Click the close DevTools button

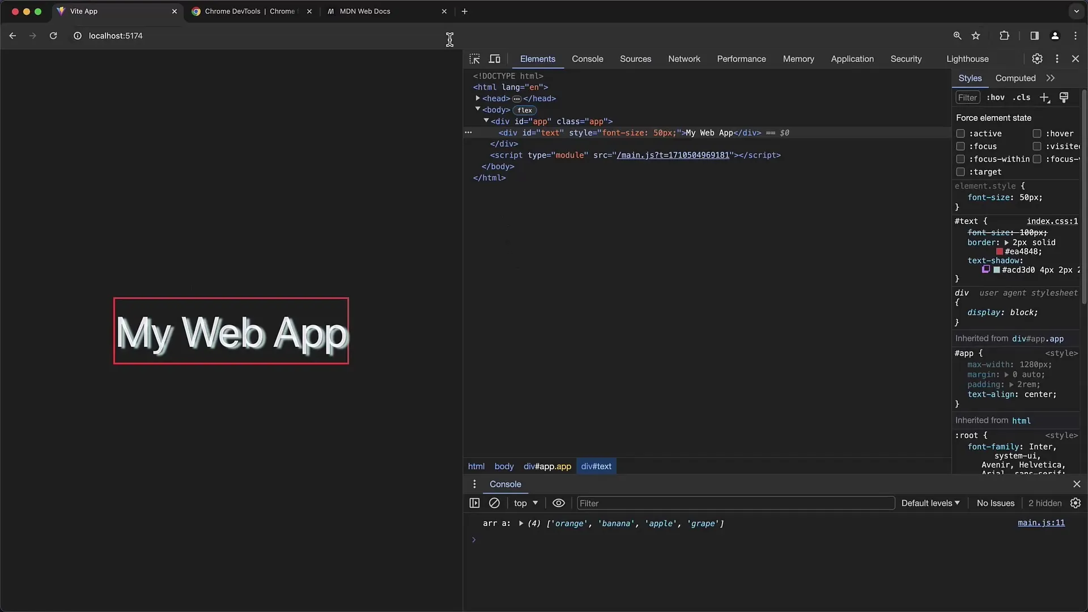click(x=1076, y=58)
